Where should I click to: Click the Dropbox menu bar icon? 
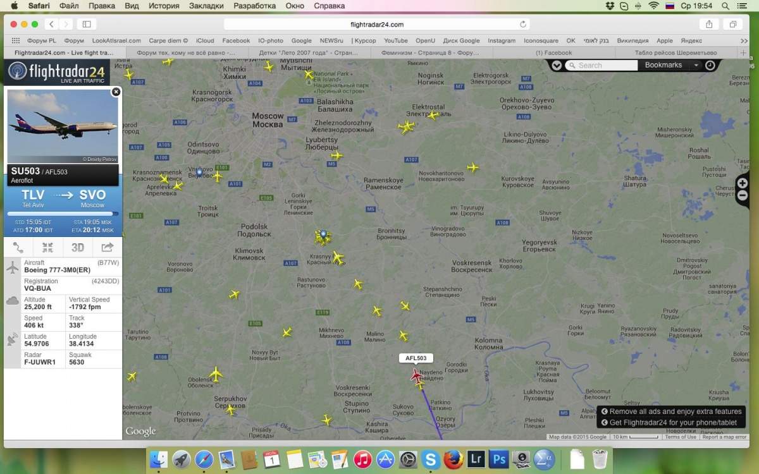610,6
